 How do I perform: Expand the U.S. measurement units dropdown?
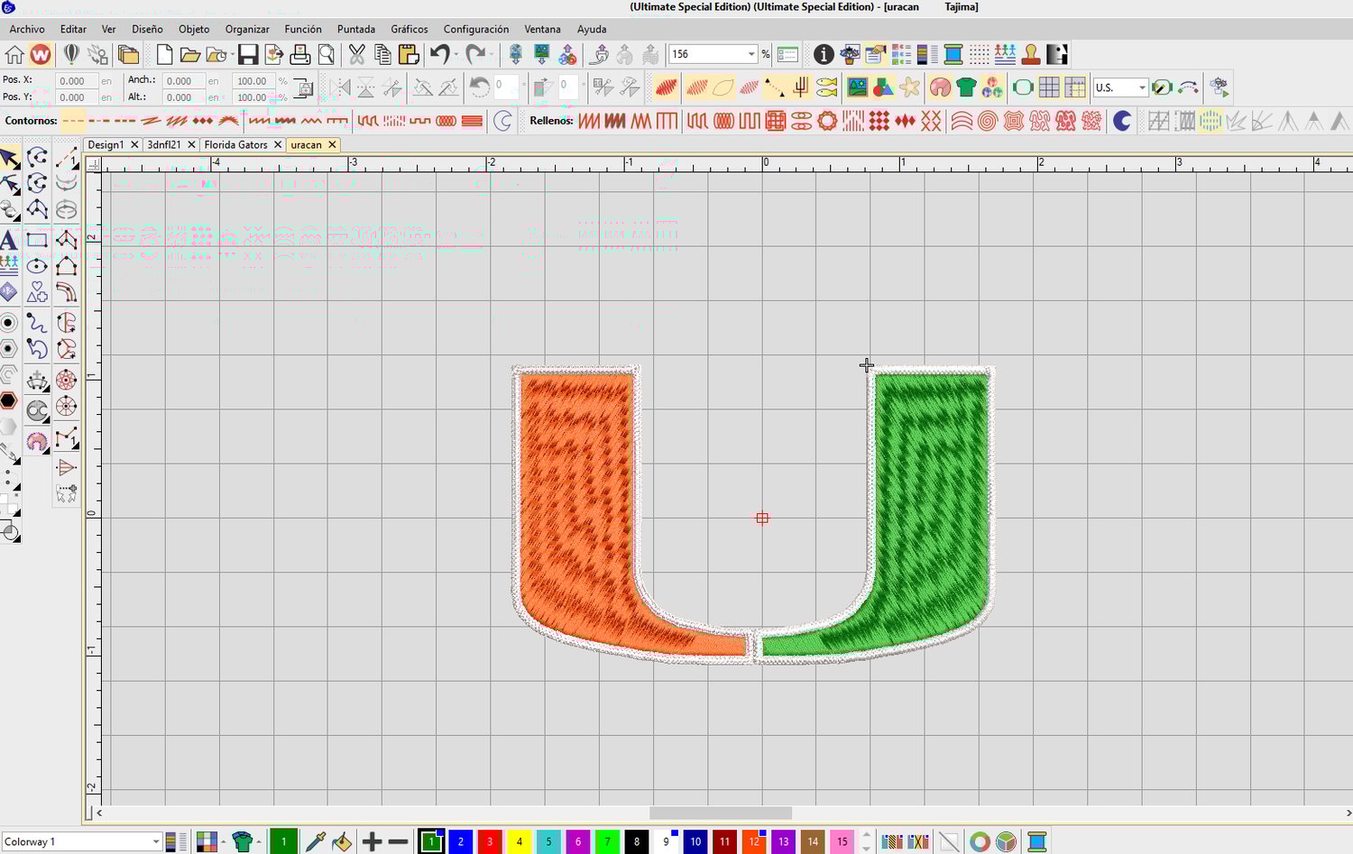tap(1142, 88)
